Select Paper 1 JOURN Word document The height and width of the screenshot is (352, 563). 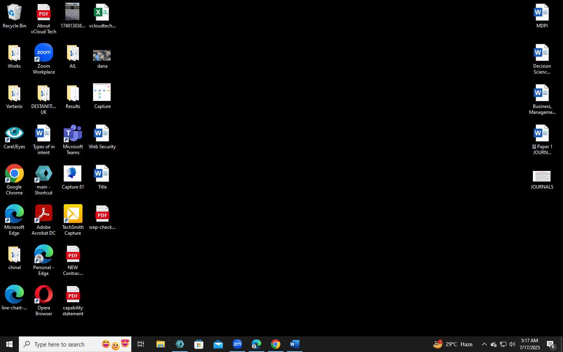tap(542, 140)
